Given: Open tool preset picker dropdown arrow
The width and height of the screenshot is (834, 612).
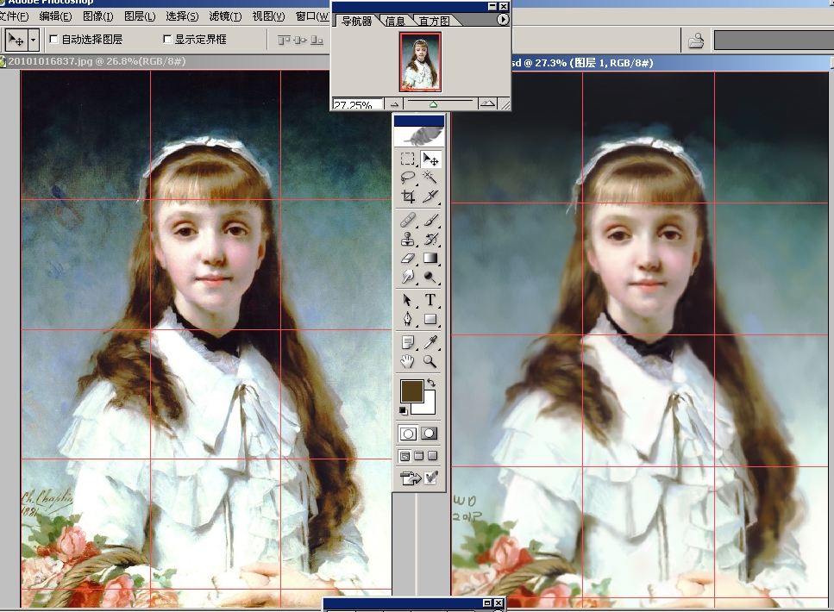Looking at the screenshot, I should (34, 40).
